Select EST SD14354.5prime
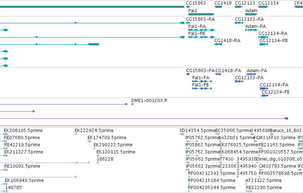This screenshot has width=303, height=193. (x=197, y=131)
